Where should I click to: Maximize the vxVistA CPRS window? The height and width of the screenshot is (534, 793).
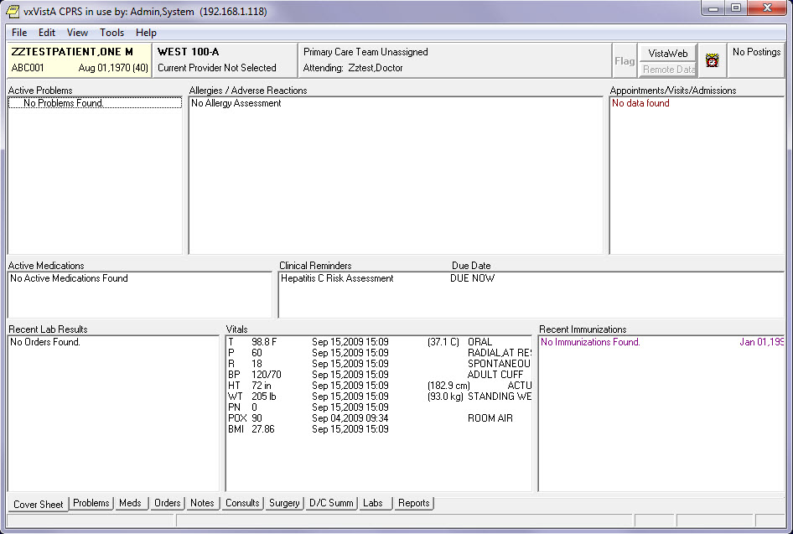coord(736,8)
